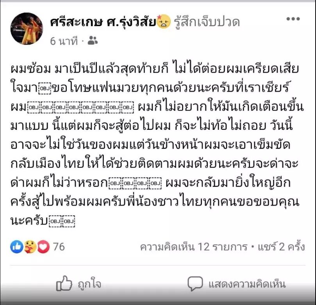Viewport: 316px width, 305px height.
Task: Click the red heart reaction icon
Action: click(x=43, y=246)
